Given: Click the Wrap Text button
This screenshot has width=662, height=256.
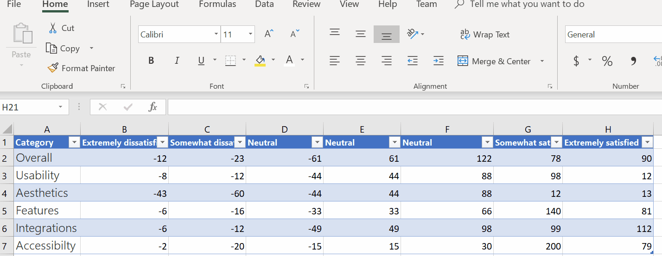Looking at the screenshot, I should [484, 35].
